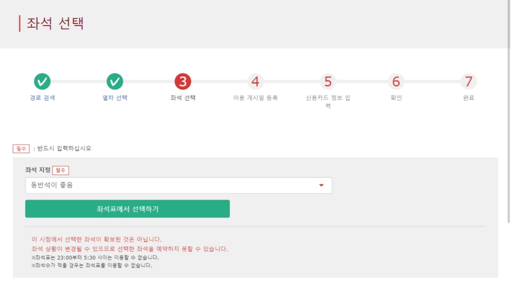Viewport: 511px width, 290px height.
Task: Click step 6 number circle
Action: 396,81
